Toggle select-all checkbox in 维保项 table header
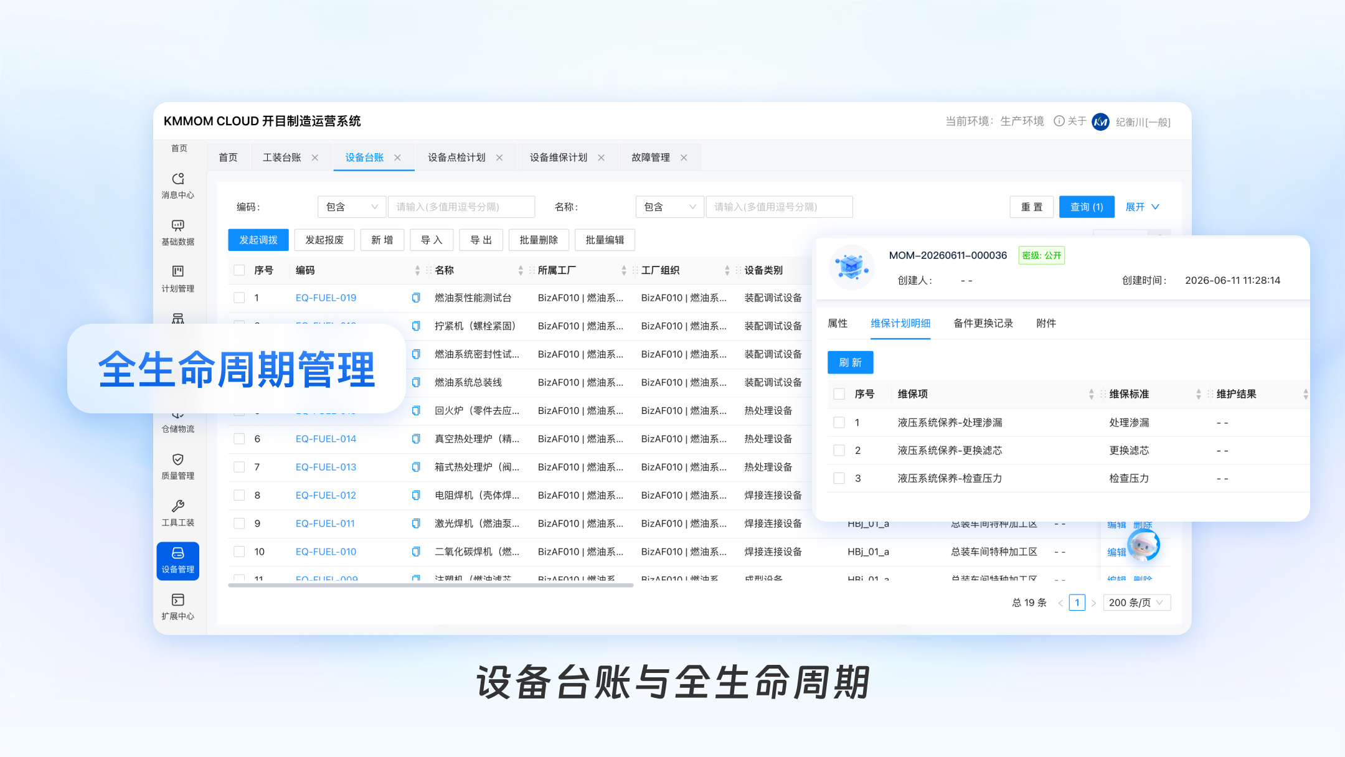 839,394
